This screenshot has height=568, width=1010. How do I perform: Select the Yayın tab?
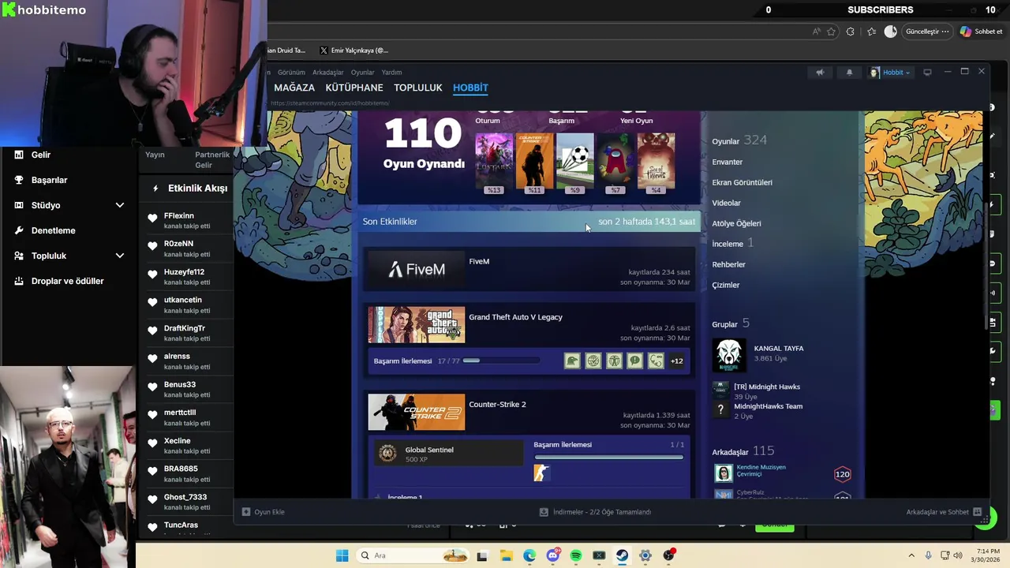(155, 155)
